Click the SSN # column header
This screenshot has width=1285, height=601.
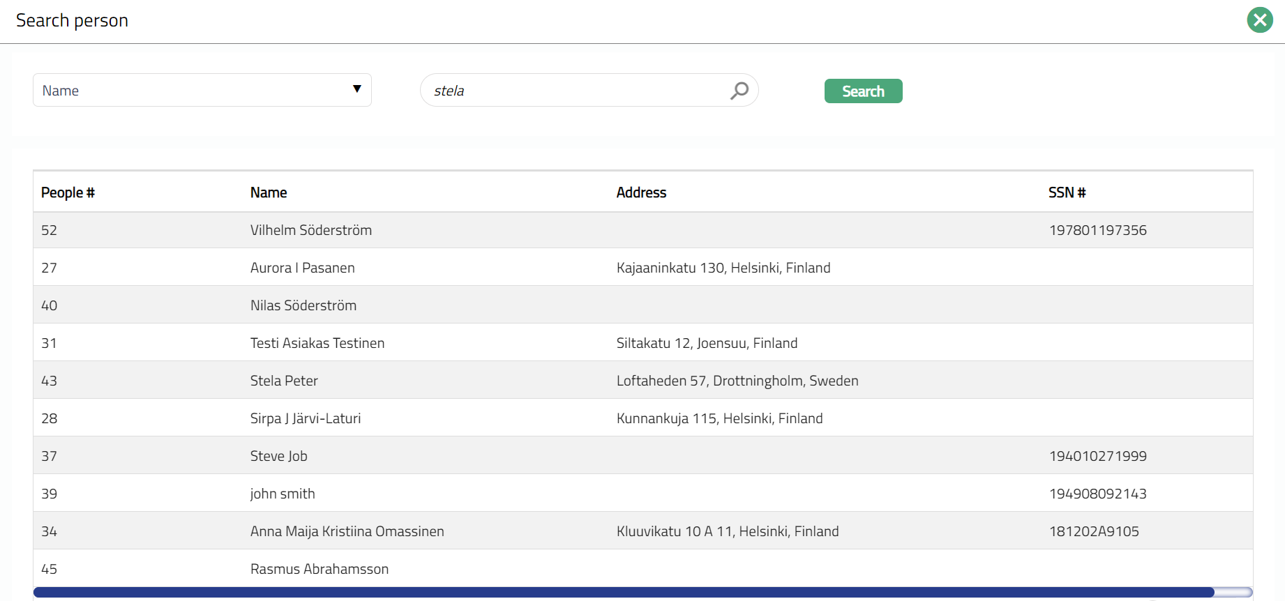[1067, 192]
